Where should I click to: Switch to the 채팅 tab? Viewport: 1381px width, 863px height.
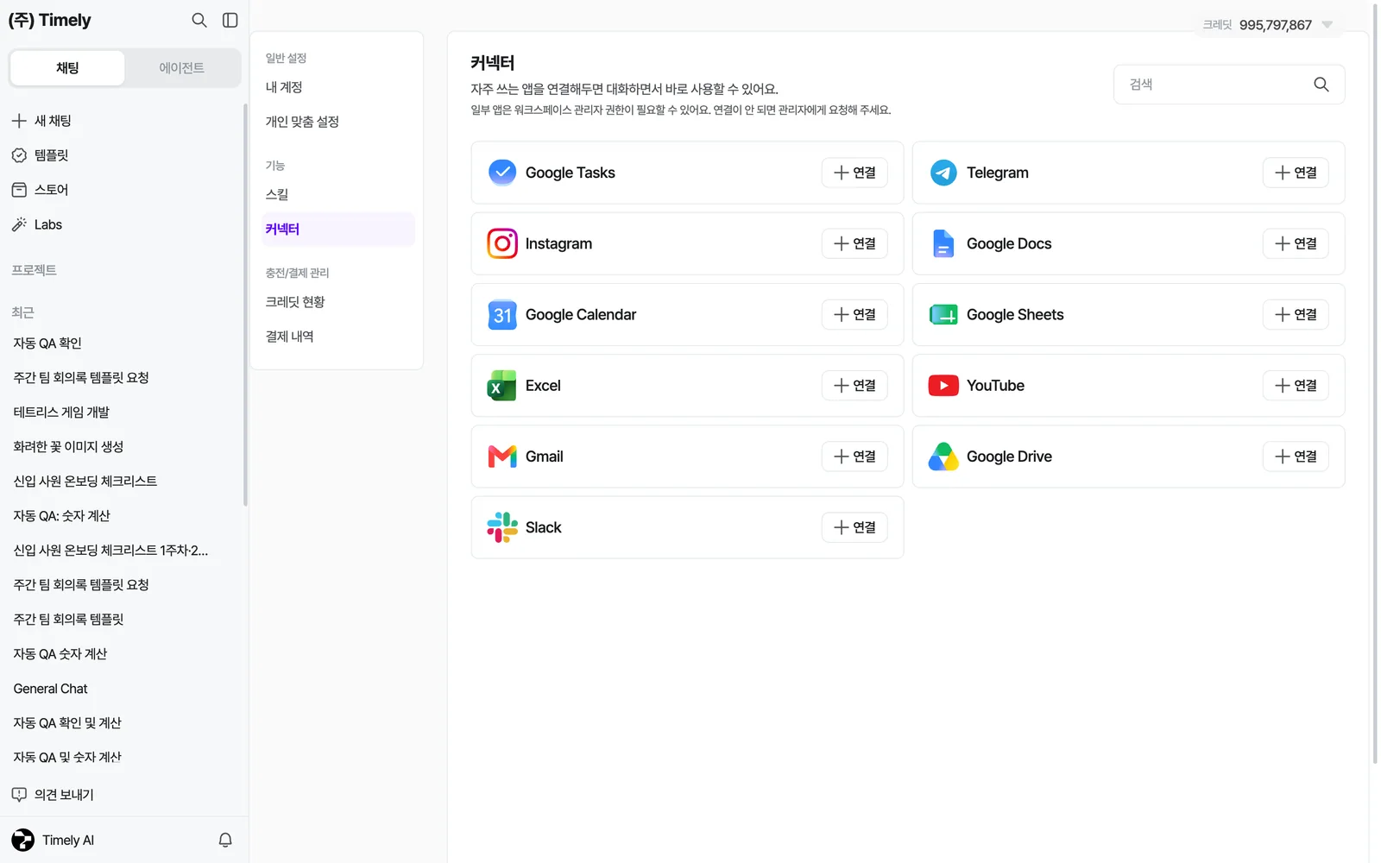67,68
